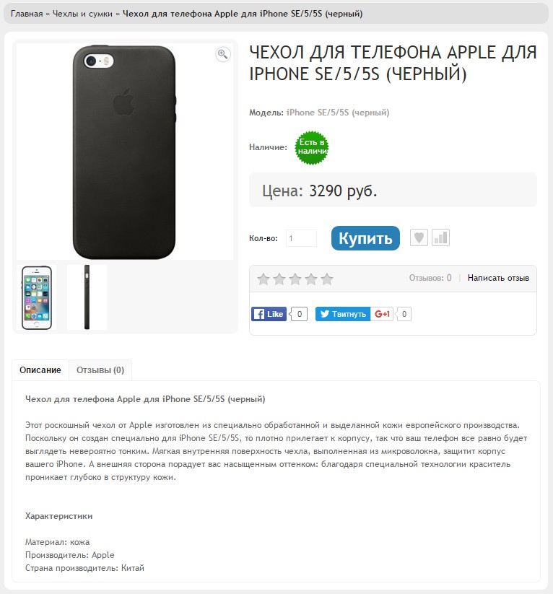This screenshot has width=553, height=594.
Task: Click the Twitter Твитнуть button
Action: coord(343,314)
